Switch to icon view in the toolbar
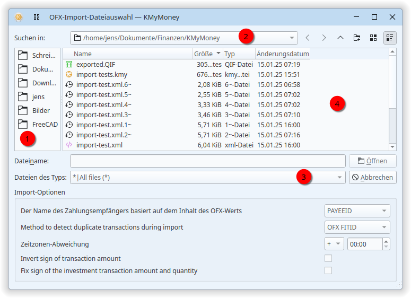This screenshot has height=298, width=411. (373, 38)
